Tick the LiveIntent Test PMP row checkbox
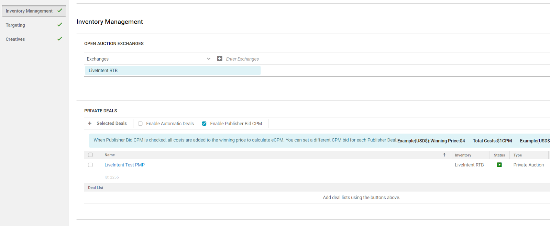This screenshot has height=226, width=550. pos(90,165)
